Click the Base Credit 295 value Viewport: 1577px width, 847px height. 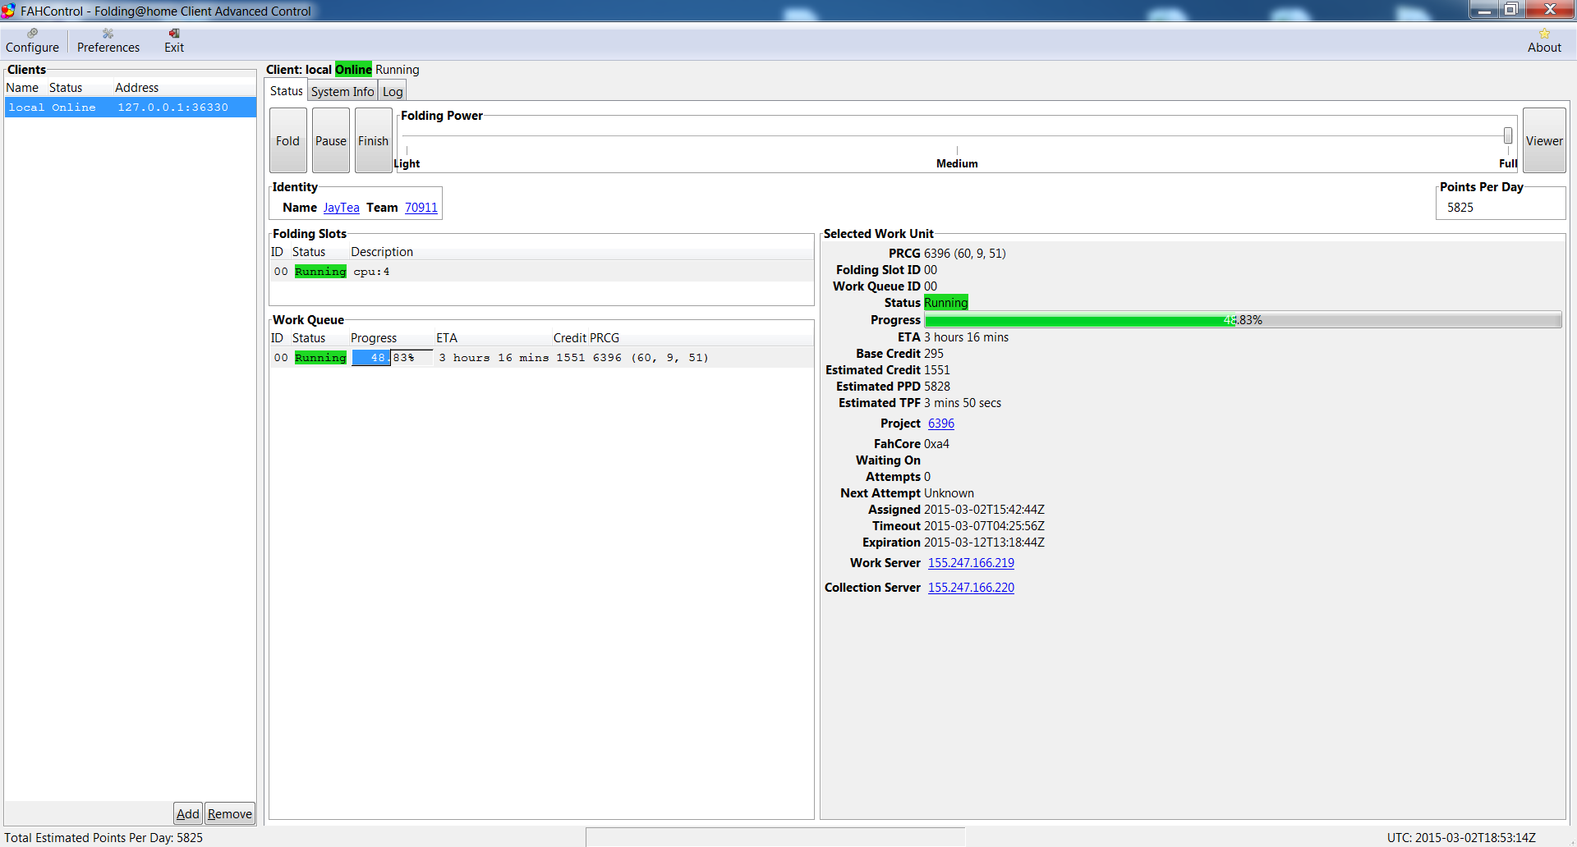click(934, 354)
